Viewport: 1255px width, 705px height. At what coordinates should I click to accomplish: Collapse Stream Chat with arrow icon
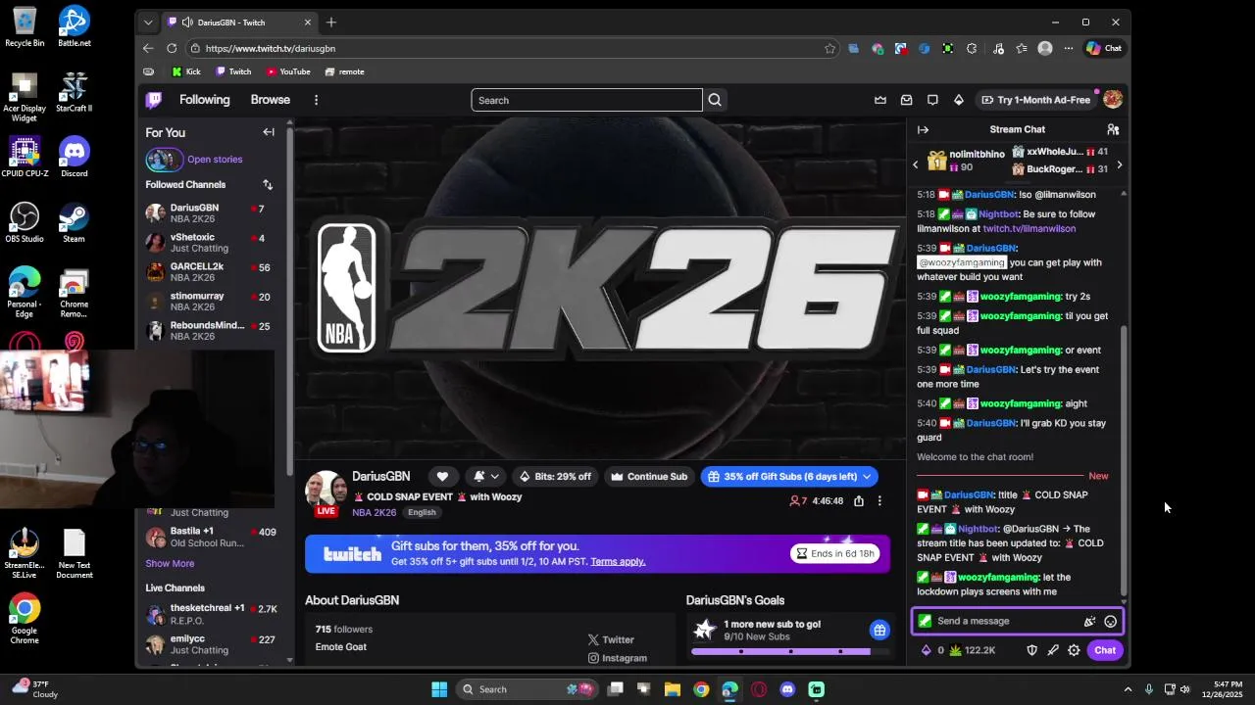click(923, 129)
